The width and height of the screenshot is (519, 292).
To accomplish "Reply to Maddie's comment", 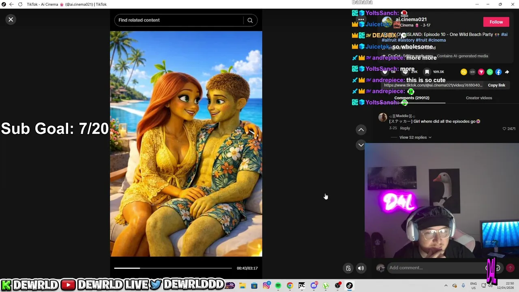I will 405,128.
